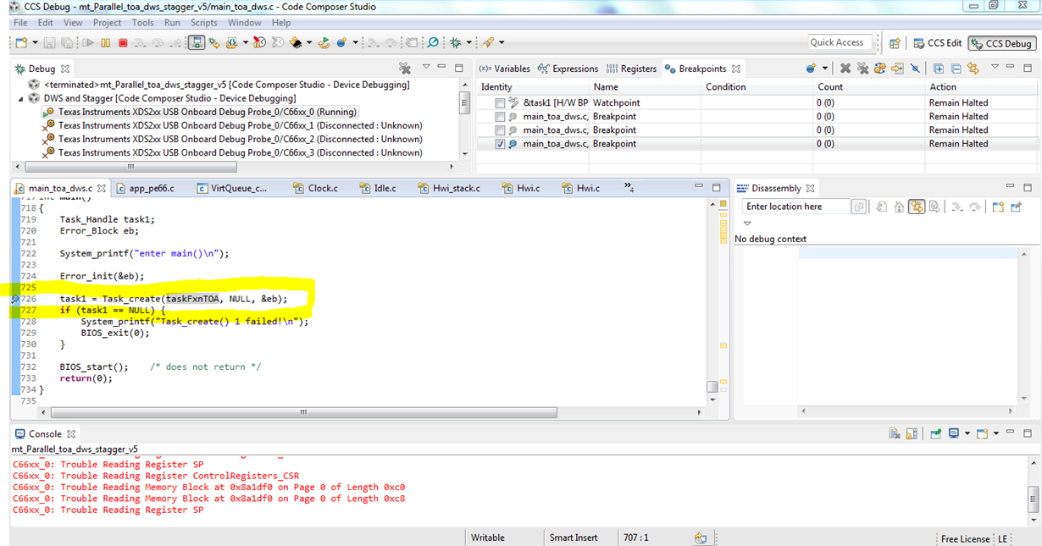This screenshot has height=546, width=1042.
Task: Enable the &task1 watchpoint checkbox
Action: 500,103
